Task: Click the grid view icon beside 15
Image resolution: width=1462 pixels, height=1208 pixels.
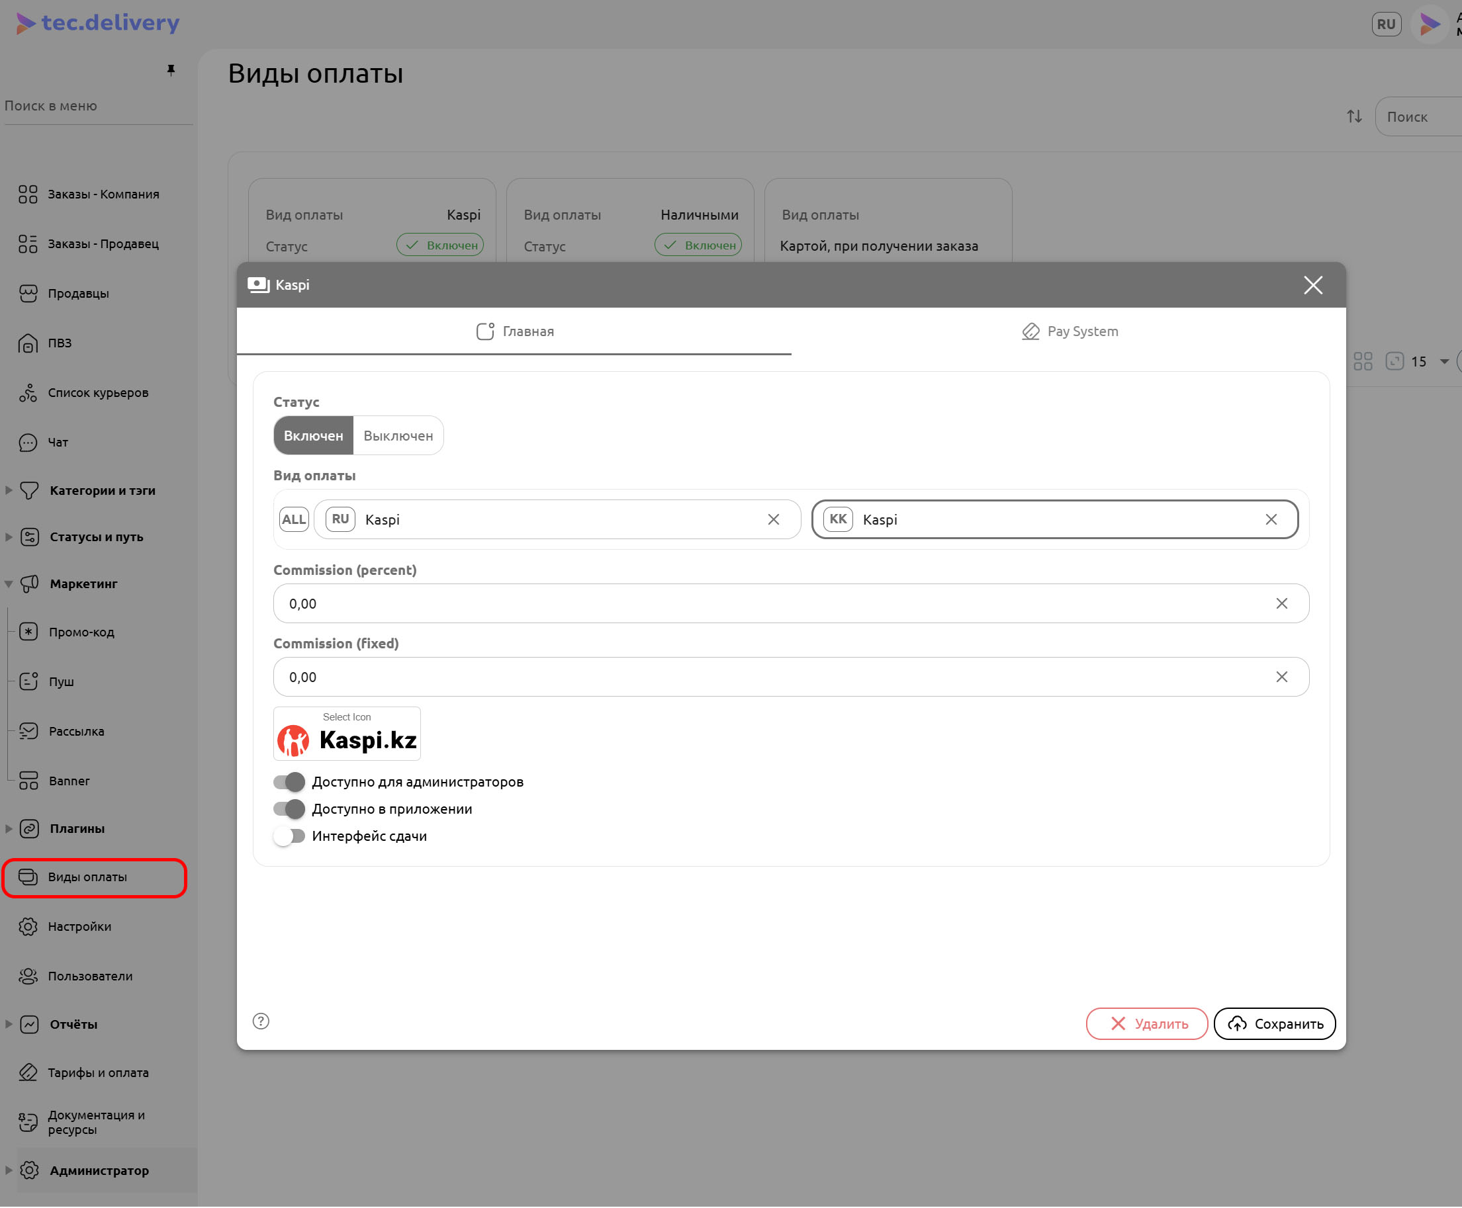Action: tap(1364, 361)
